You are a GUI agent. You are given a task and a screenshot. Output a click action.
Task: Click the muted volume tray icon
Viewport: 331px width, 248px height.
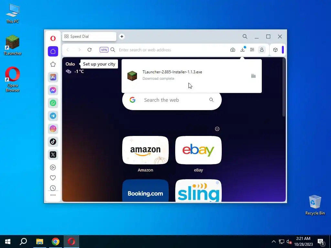pyautogui.click(x=289, y=242)
